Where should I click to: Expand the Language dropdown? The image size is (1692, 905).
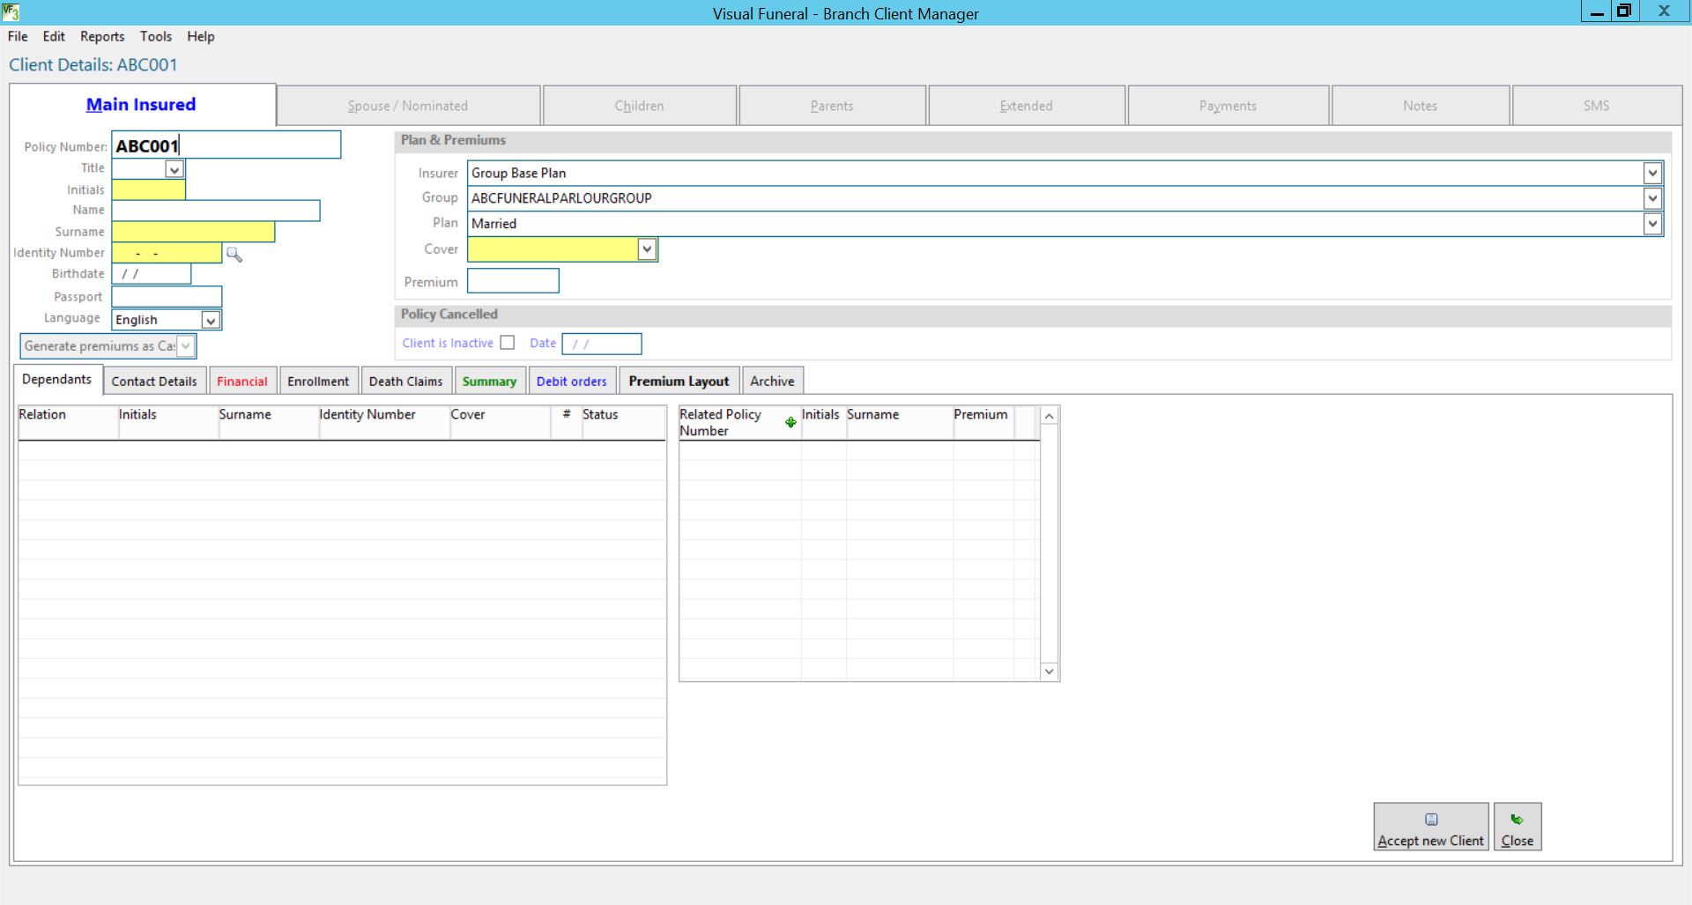211,320
